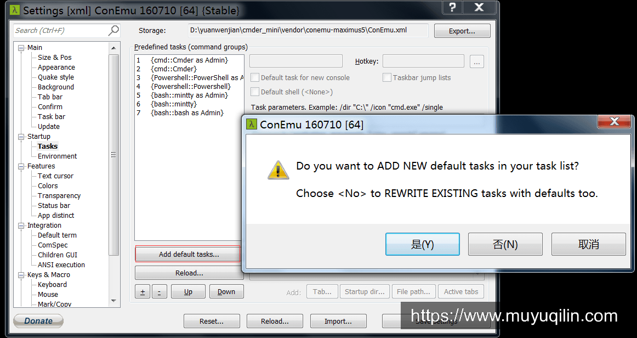The image size is (637, 338).
Task: Open Keyboard settings page
Action: pyautogui.click(x=52, y=285)
